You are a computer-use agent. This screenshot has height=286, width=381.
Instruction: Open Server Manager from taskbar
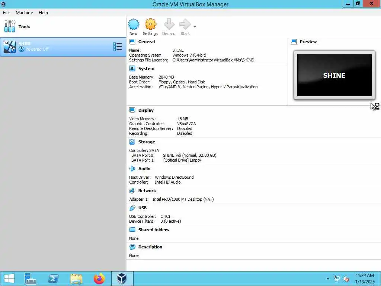(x=30, y=279)
